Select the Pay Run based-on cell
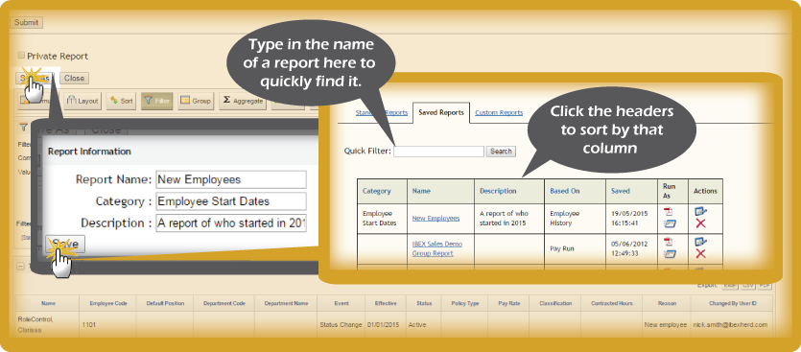 pyautogui.click(x=575, y=248)
